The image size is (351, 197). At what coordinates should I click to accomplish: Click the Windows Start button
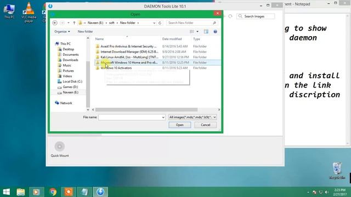(x=6, y=192)
